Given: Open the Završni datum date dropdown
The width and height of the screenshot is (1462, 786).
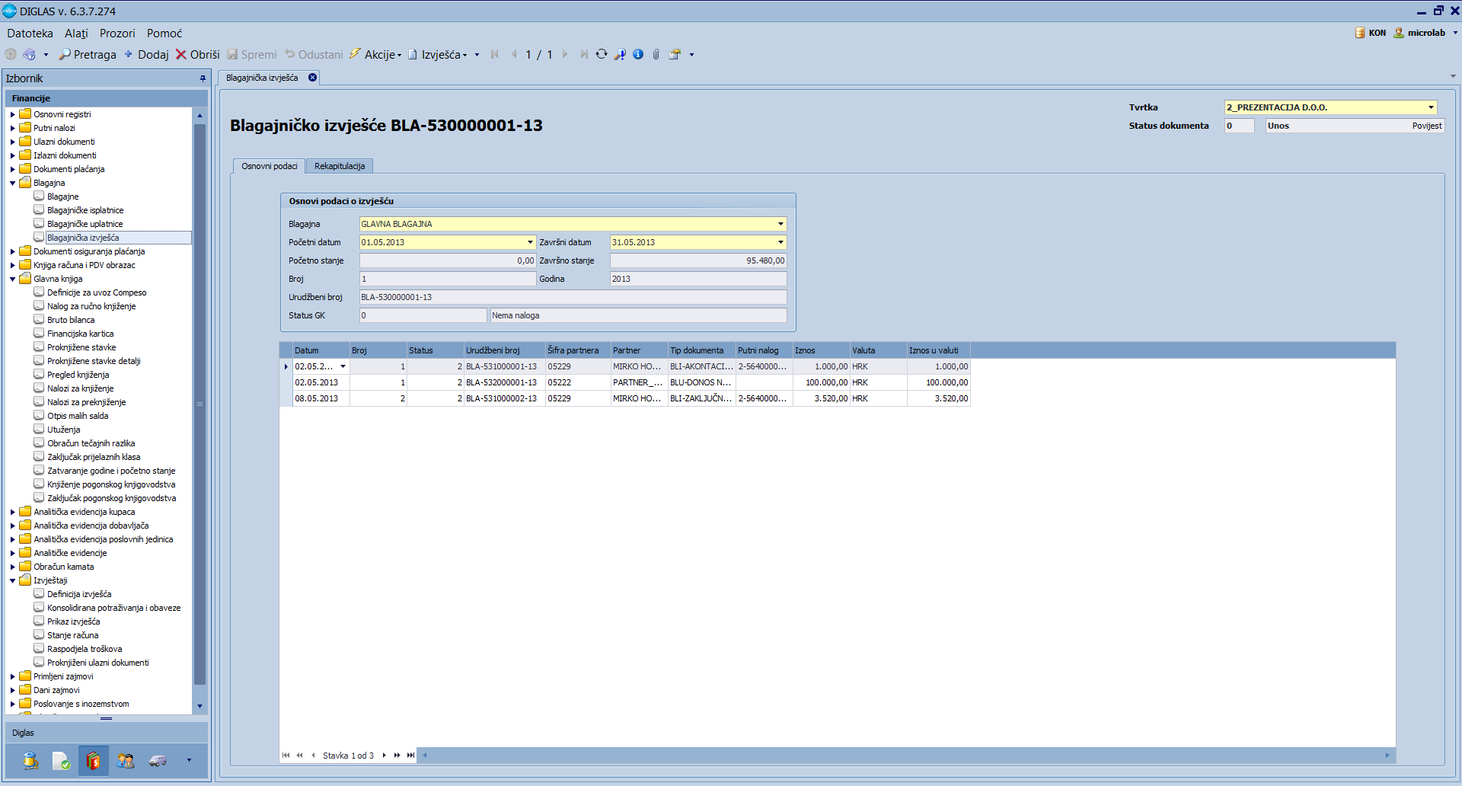Looking at the screenshot, I should (x=780, y=242).
